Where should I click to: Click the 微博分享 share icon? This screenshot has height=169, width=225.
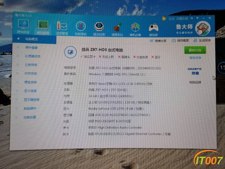[x=151, y=41]
